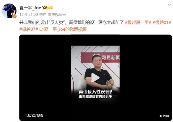Open the post options chevron menu
The height and width of the screenshot is (122, 173).
click(169, 5)
